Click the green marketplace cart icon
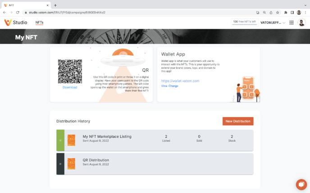310x193 pixels. (60, 140)
